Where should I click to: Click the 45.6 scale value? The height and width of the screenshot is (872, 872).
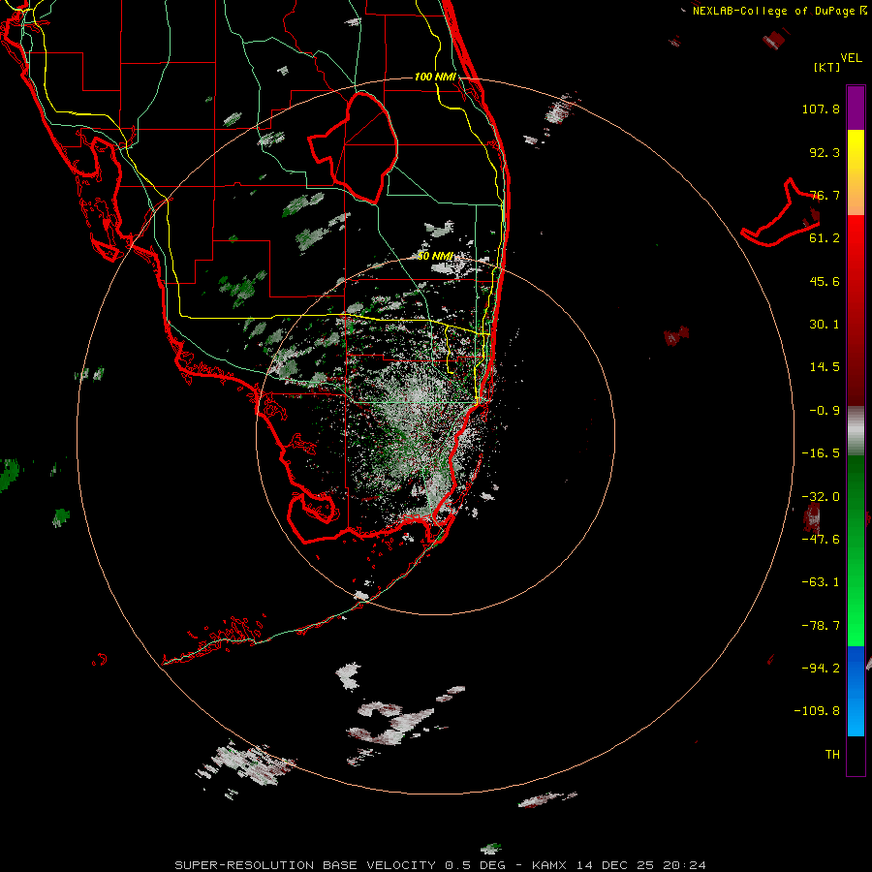(x=825, y=281)
